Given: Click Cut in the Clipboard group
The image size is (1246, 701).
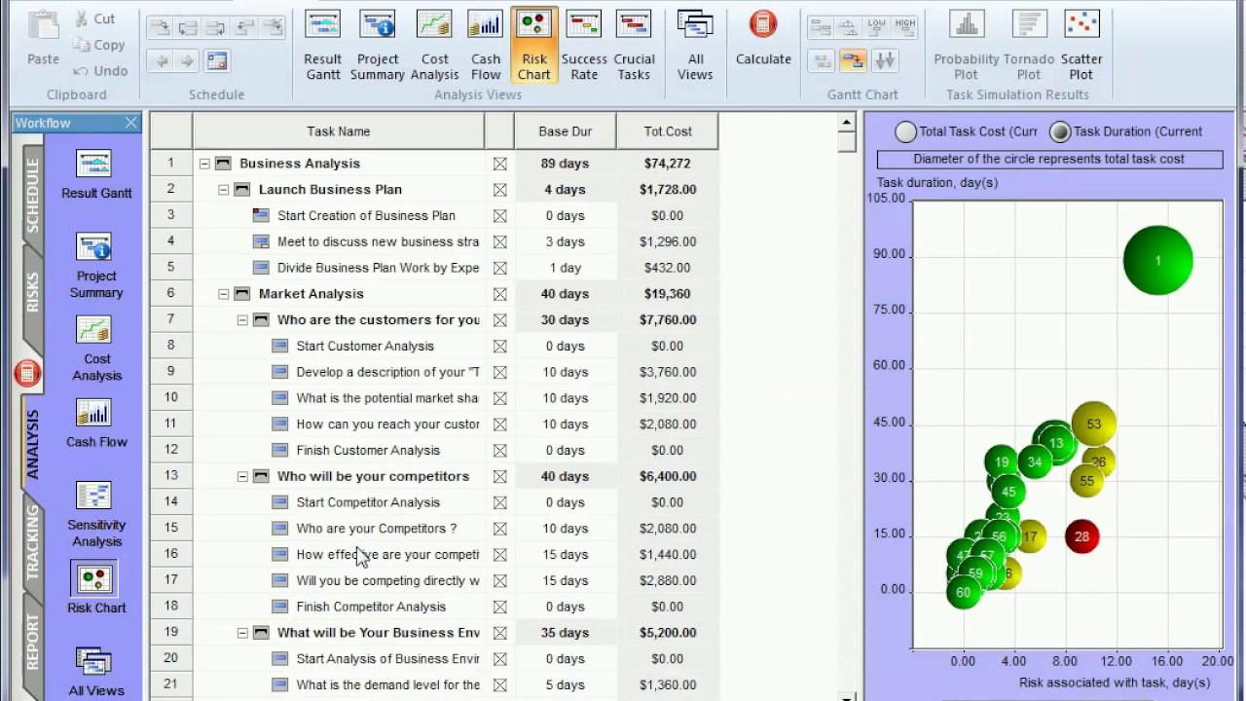Looking at the screenshot, I should [x=93, y=18].
